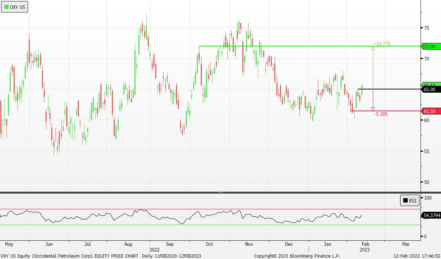Click the 75 price axis label
The width and height of the screenshot is (441, 259).
(427, 28)
